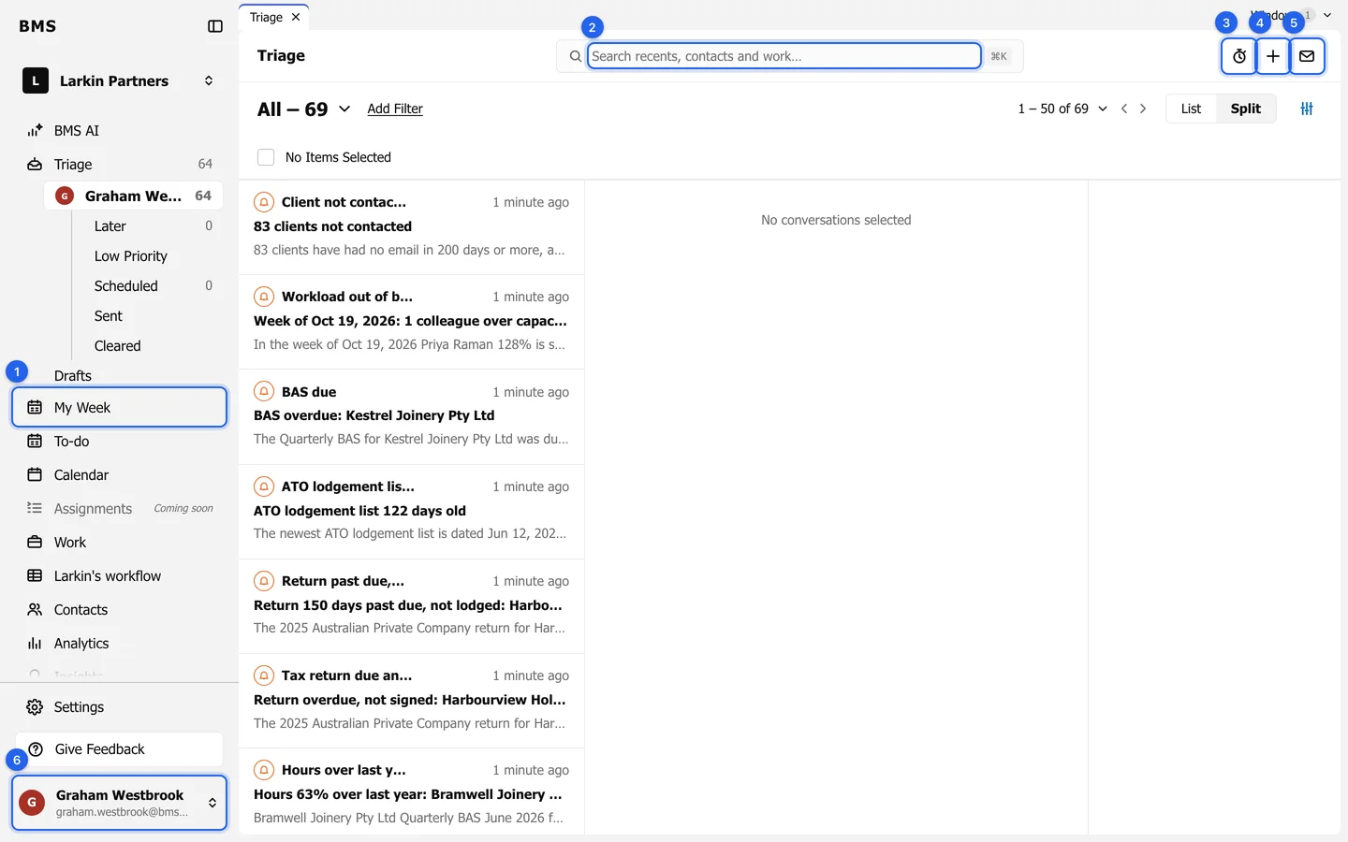Open the Later folder
Image resolution: width=1348 pixels, height=842 pixels.
point(153,226)
